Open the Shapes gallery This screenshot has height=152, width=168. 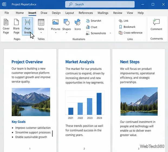(x=67, y=26)
